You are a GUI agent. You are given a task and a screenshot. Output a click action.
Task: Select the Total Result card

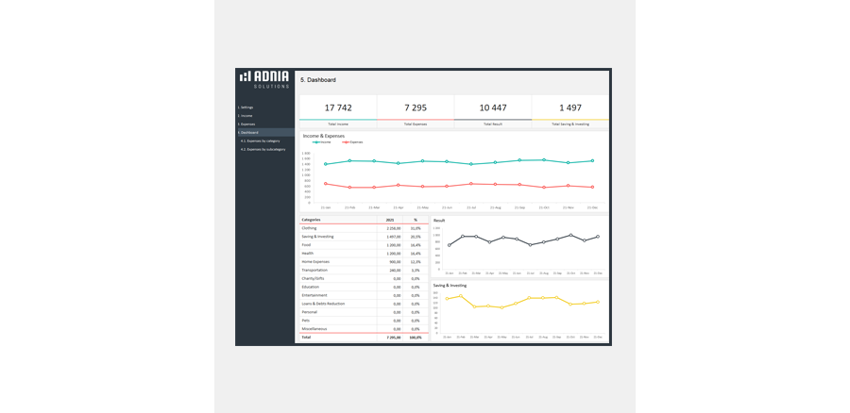click(x=492, y=107)
